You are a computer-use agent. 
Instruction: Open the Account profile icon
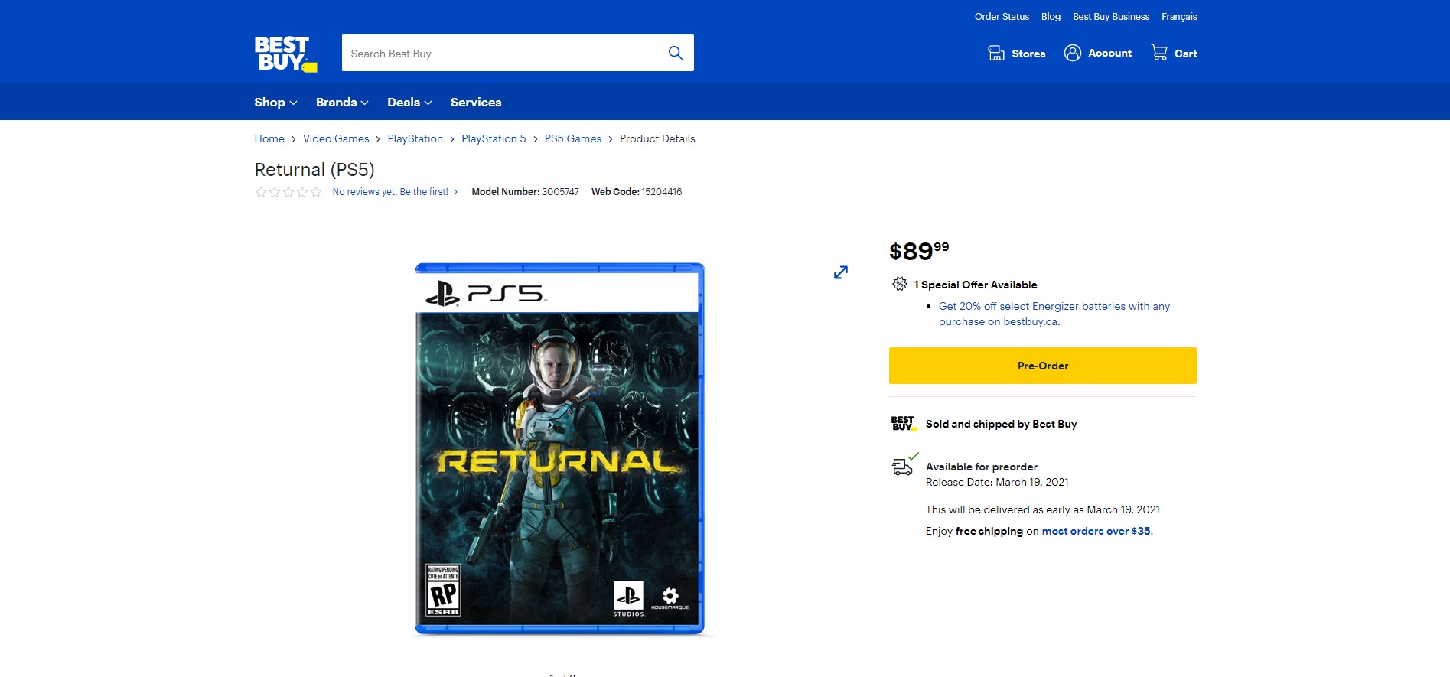(x=1073, y=53)
